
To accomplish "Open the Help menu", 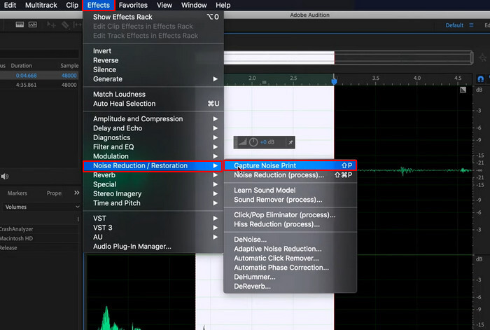I will pyautogui.click(x=223, y=6).
